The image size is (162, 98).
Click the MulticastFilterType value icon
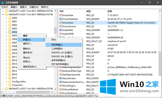60,71
